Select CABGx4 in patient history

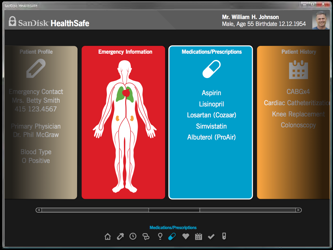[298, 92]
